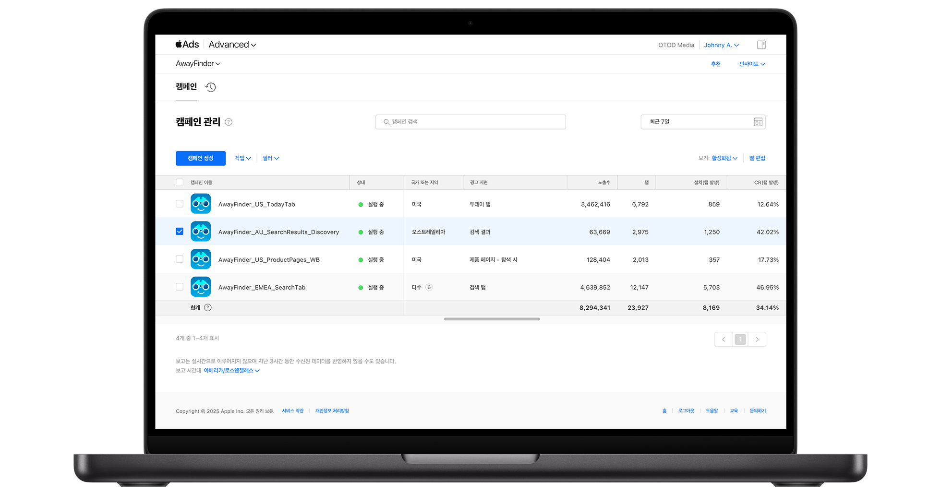Click the 8,294,341 total impressions value
Screen dimensions: 941x491
595,308
